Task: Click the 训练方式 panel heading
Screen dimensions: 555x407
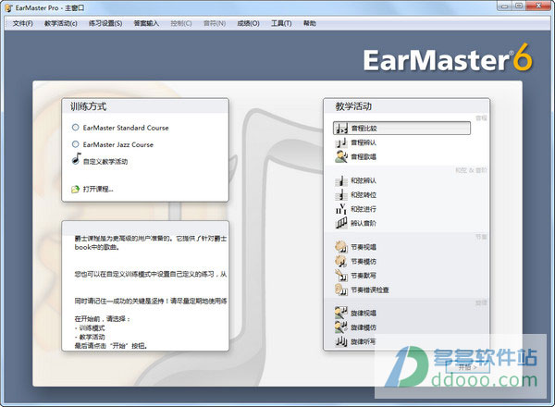Action: click(88, 106)
